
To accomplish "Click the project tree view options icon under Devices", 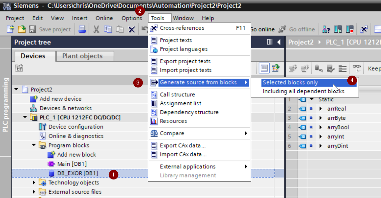I will 19,68.
